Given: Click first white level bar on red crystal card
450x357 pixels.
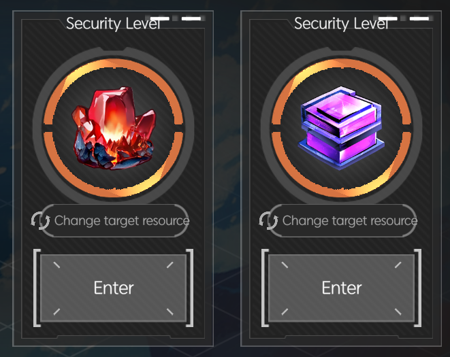Looking at the screenshot, I should 160,18.
